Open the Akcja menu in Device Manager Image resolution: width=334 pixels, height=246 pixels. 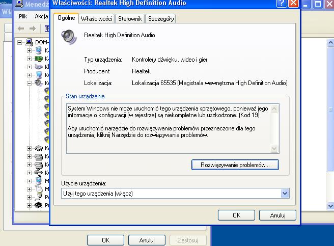pyautogui.click(x=41, y=16)
